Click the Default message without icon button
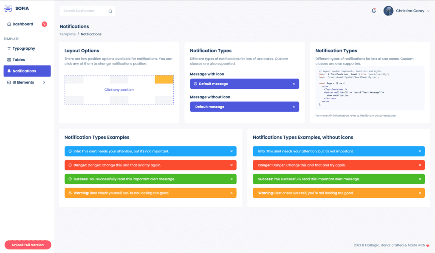This screenshot has height=253, width=435. [244, 107]
